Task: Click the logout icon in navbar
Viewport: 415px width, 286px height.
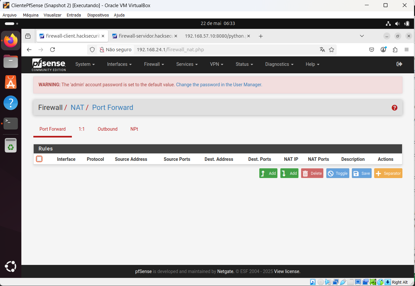Action: click(x=399, y=64)
